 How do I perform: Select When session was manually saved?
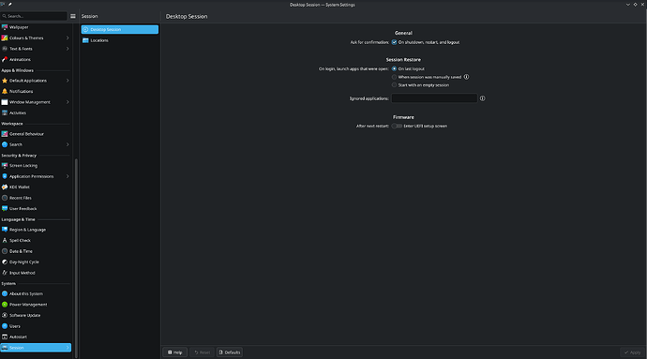click(x=394, y=77)
